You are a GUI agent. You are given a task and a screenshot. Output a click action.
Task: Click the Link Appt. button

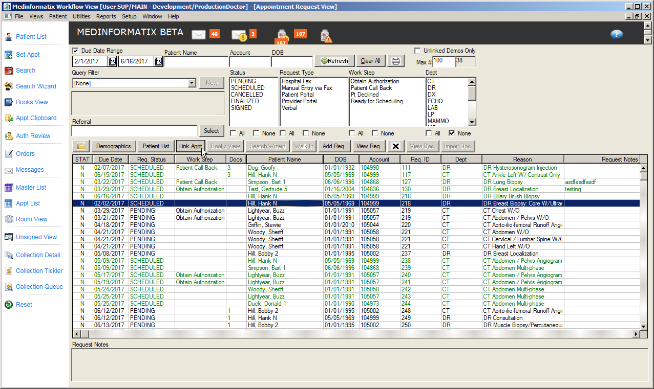[190, 146]
